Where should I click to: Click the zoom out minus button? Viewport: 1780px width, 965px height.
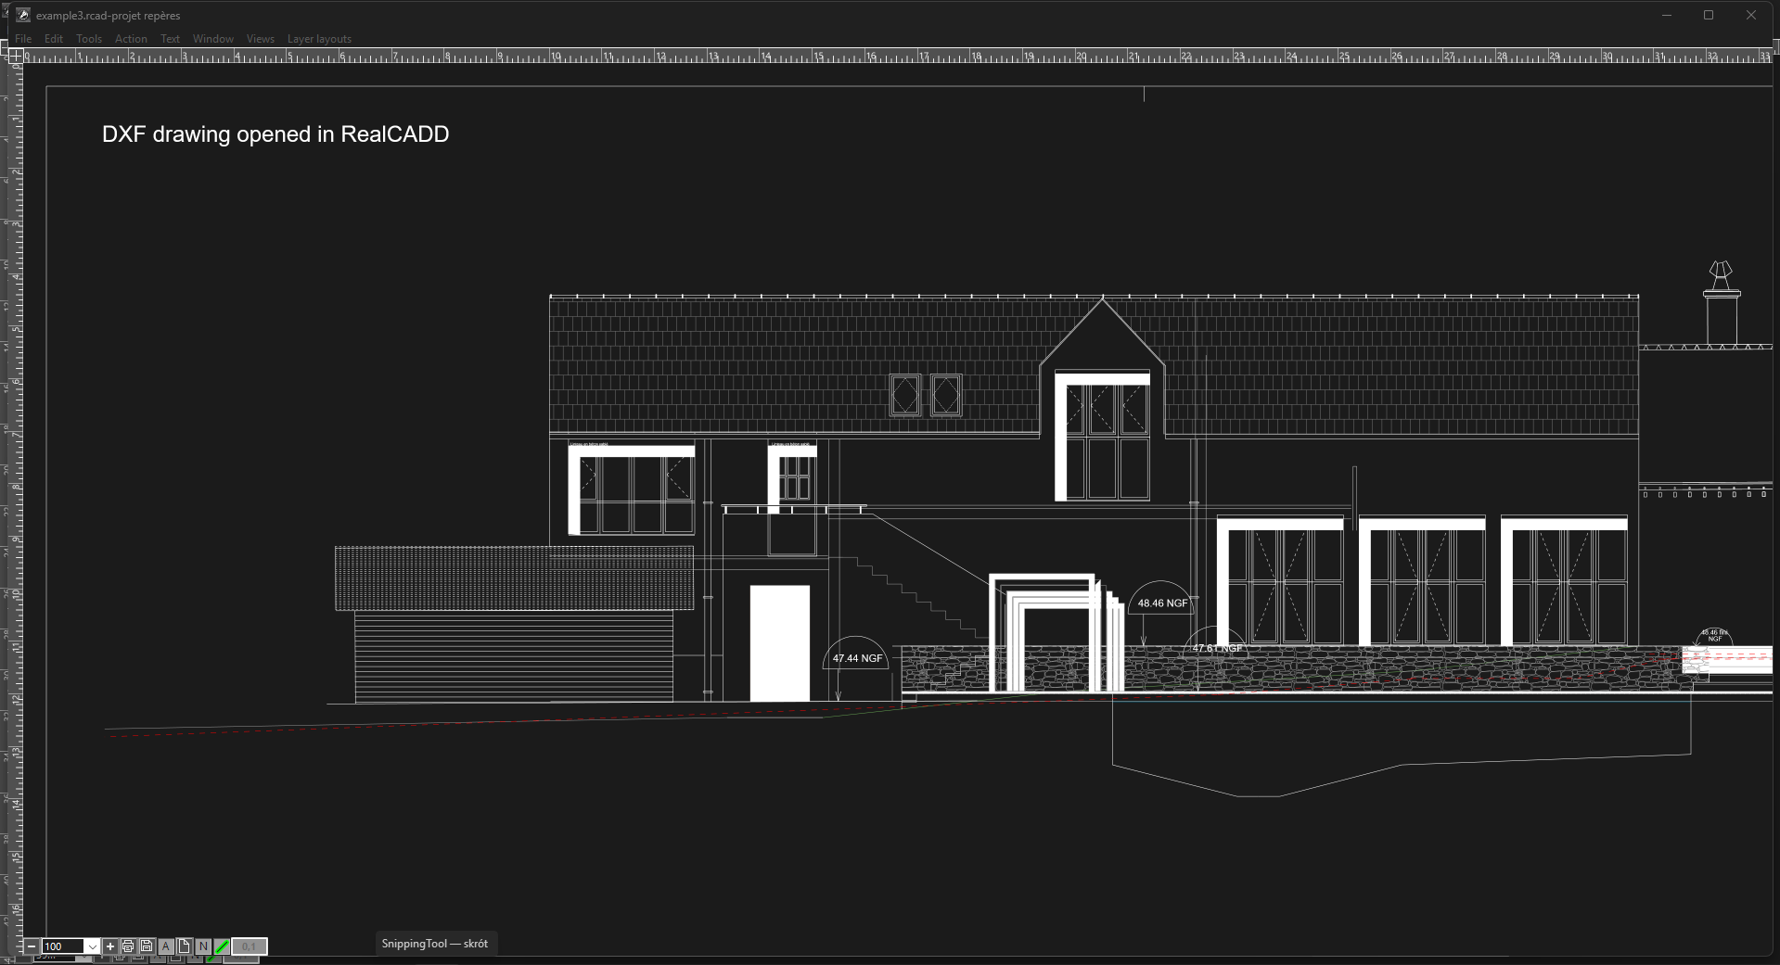(x=32, y=946)
